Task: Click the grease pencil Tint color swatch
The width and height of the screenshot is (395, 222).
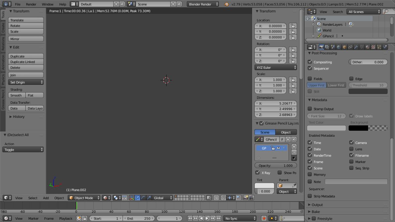Action: tap(264, 186)
